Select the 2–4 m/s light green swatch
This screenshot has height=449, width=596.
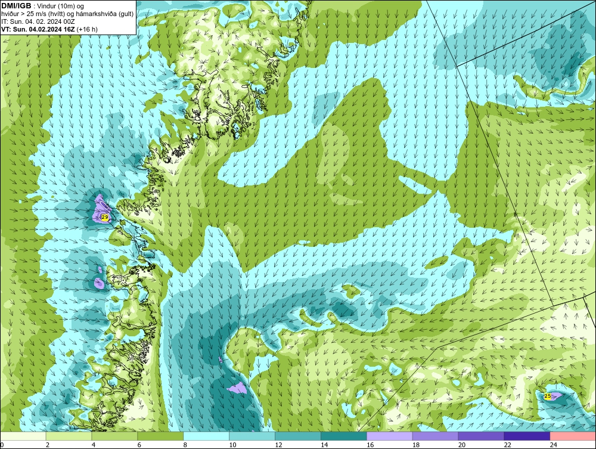(x=69, y=436)
